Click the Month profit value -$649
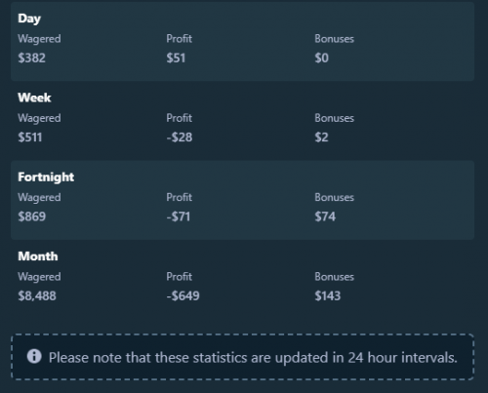Image resolution: width=488 pixels, height=393 pixels. coord(183,295)
